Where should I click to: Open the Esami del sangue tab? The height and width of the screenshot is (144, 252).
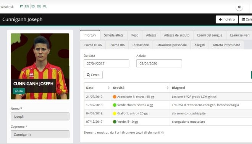210,35
